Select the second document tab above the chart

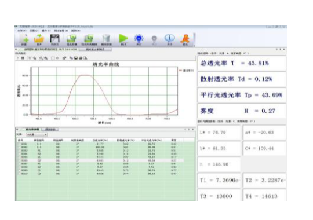[x=95, y=49]
